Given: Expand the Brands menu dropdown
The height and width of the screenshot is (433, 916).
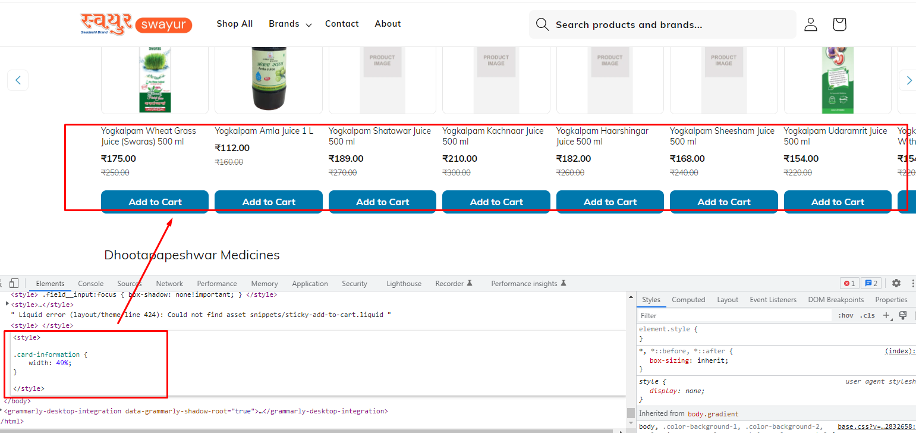Looking at the screenshot, I should tap(290, 24).
